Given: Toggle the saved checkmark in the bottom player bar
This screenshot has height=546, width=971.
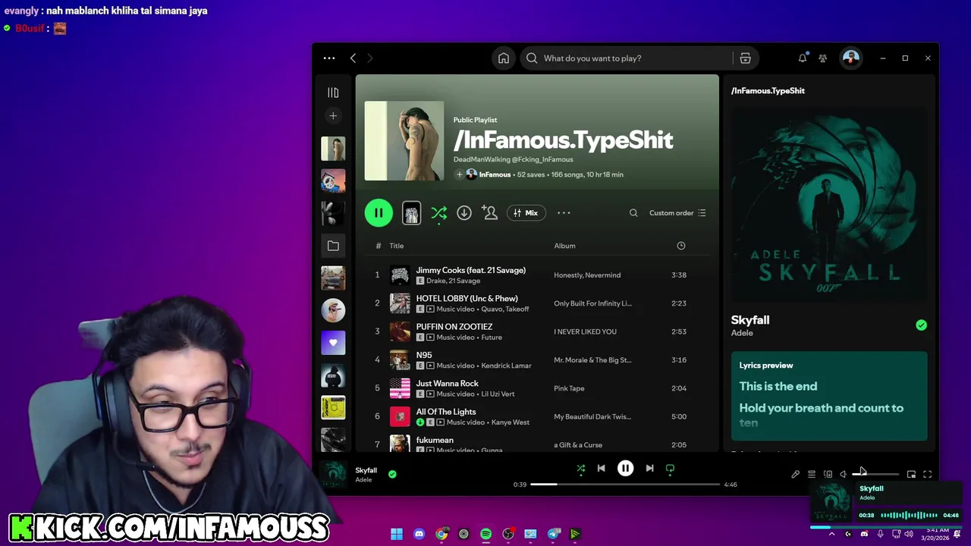Looking at the screenshot, I should tap(392, 474).
